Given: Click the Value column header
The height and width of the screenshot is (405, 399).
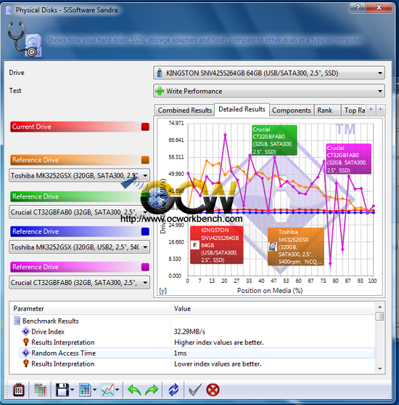Looking at the screenshot, I should (x=273, y=308).
